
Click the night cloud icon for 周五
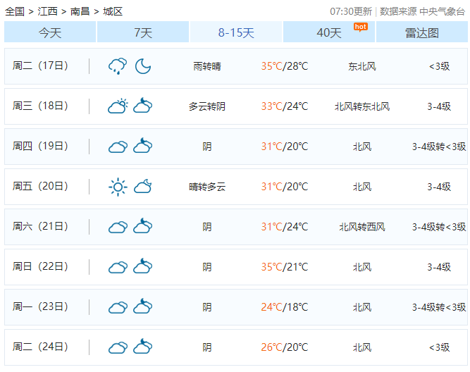click(143, 187)
